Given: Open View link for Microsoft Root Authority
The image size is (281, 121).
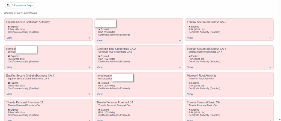Looking at the screenshot, I should coord(190,94).
